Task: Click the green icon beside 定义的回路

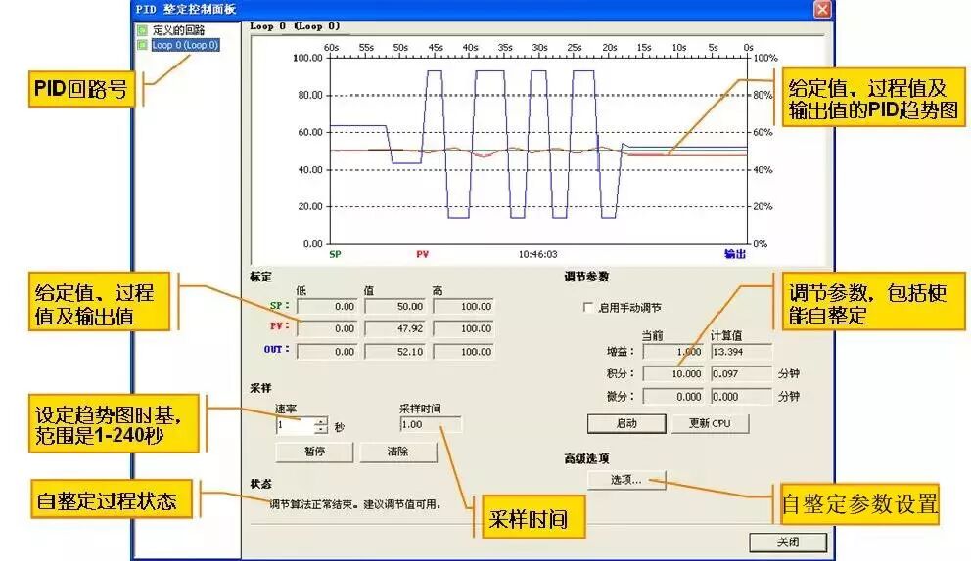Action: [x=143, y=29]
